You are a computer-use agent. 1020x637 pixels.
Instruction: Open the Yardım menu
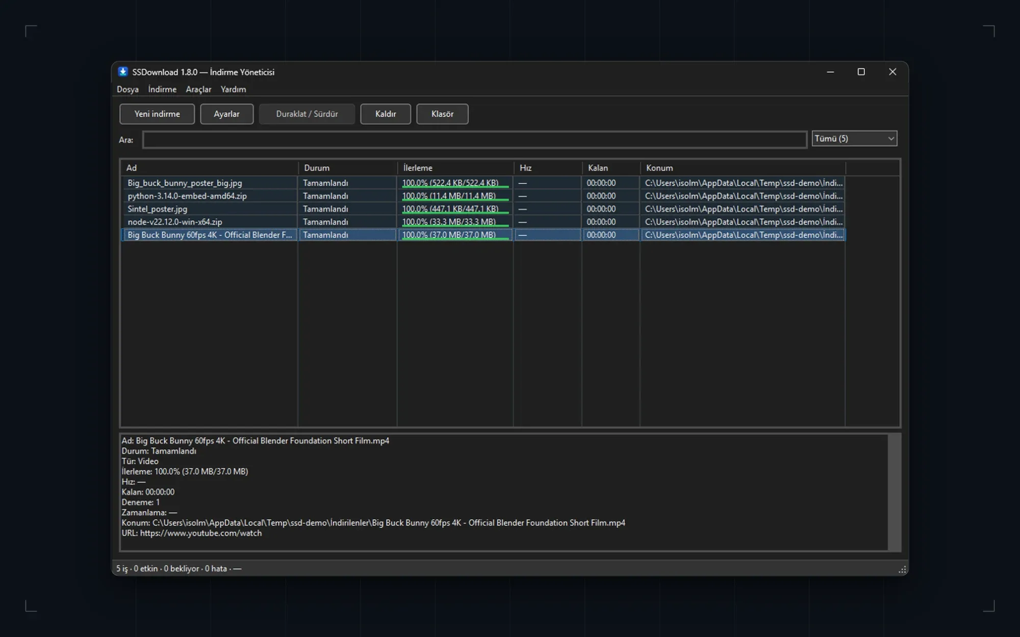click(x=233, y=89)
